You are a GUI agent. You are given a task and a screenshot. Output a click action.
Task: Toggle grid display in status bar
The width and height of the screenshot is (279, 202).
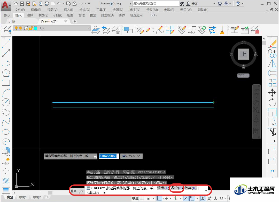pos(142,198)
